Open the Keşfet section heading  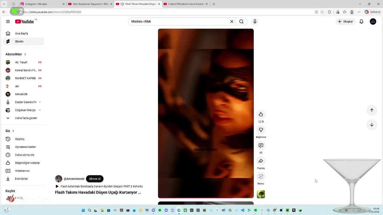10,191
